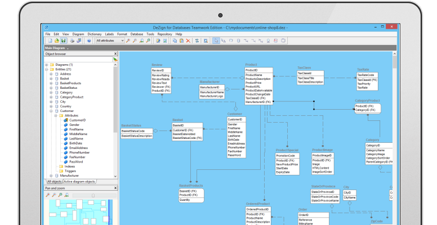Click the red X Delete icon

tap(188, 40)
